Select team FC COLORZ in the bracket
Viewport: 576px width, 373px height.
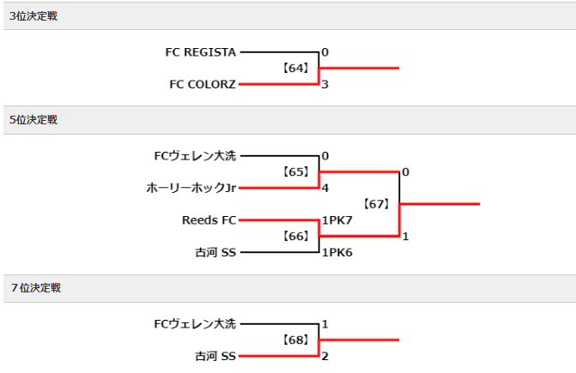[x=203, y=84]
